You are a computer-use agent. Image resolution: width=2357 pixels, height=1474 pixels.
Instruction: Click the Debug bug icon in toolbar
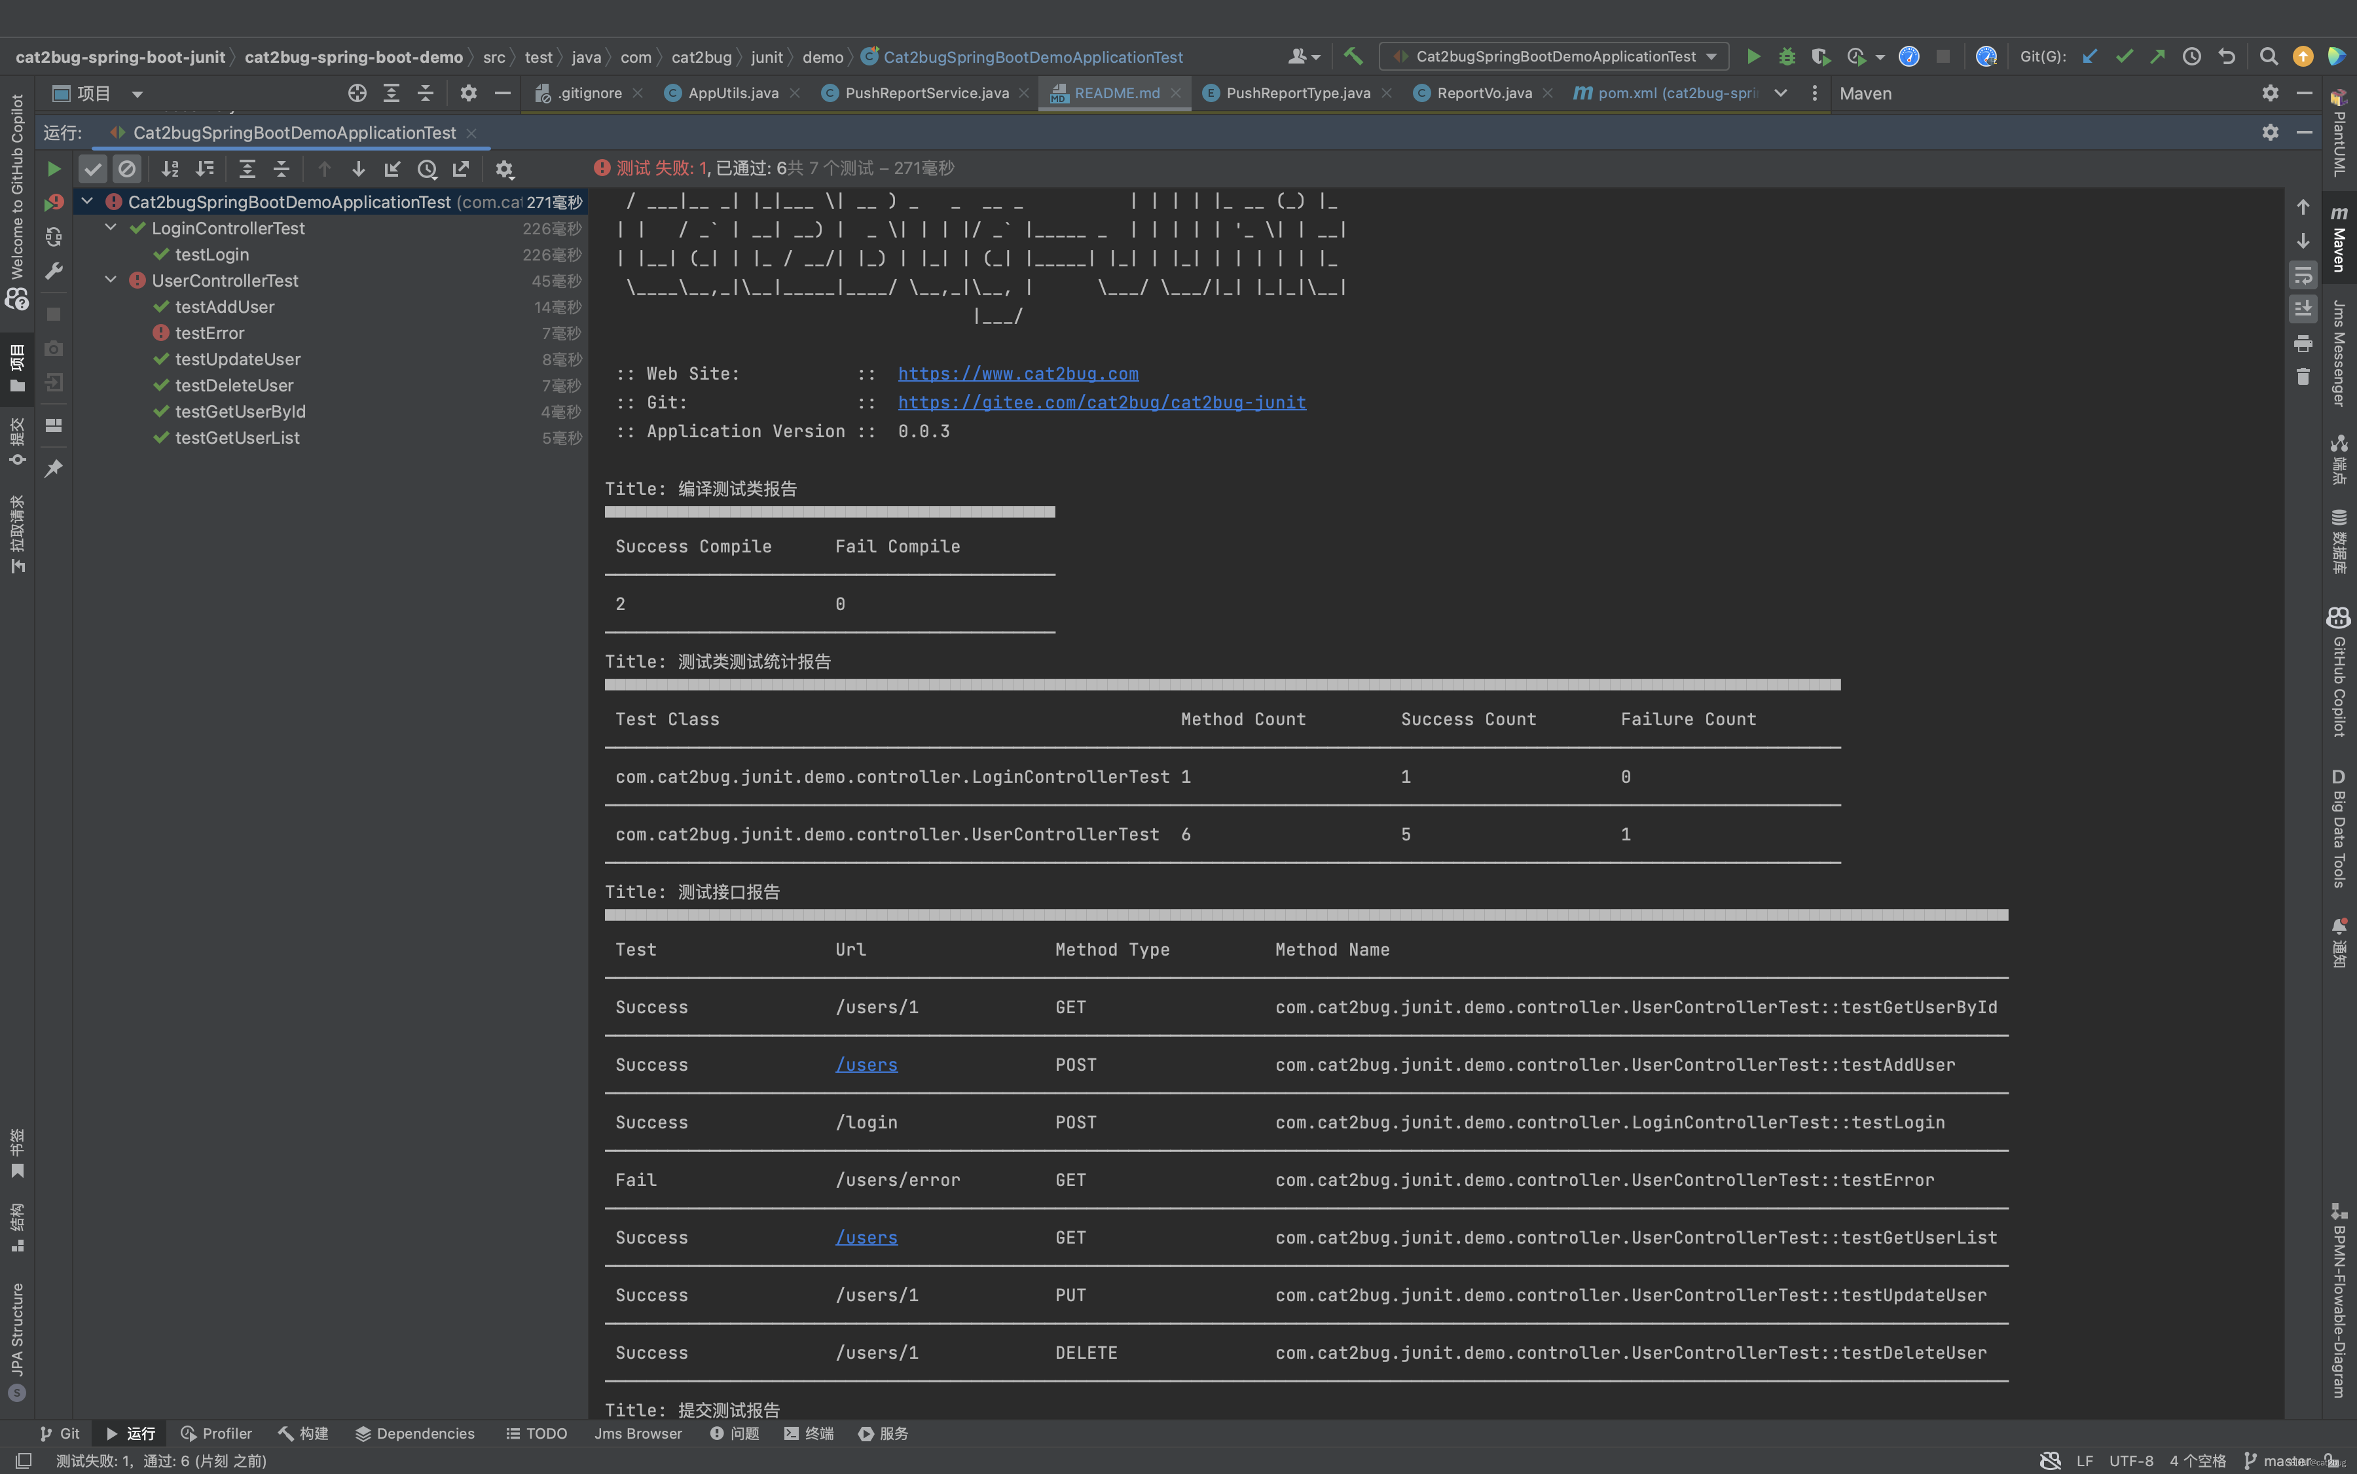click(x=1787, y=56)
